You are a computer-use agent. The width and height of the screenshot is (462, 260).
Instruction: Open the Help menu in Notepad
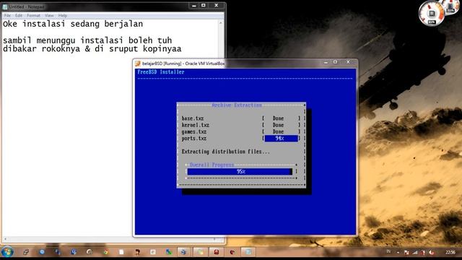click(x=63, y=15)
